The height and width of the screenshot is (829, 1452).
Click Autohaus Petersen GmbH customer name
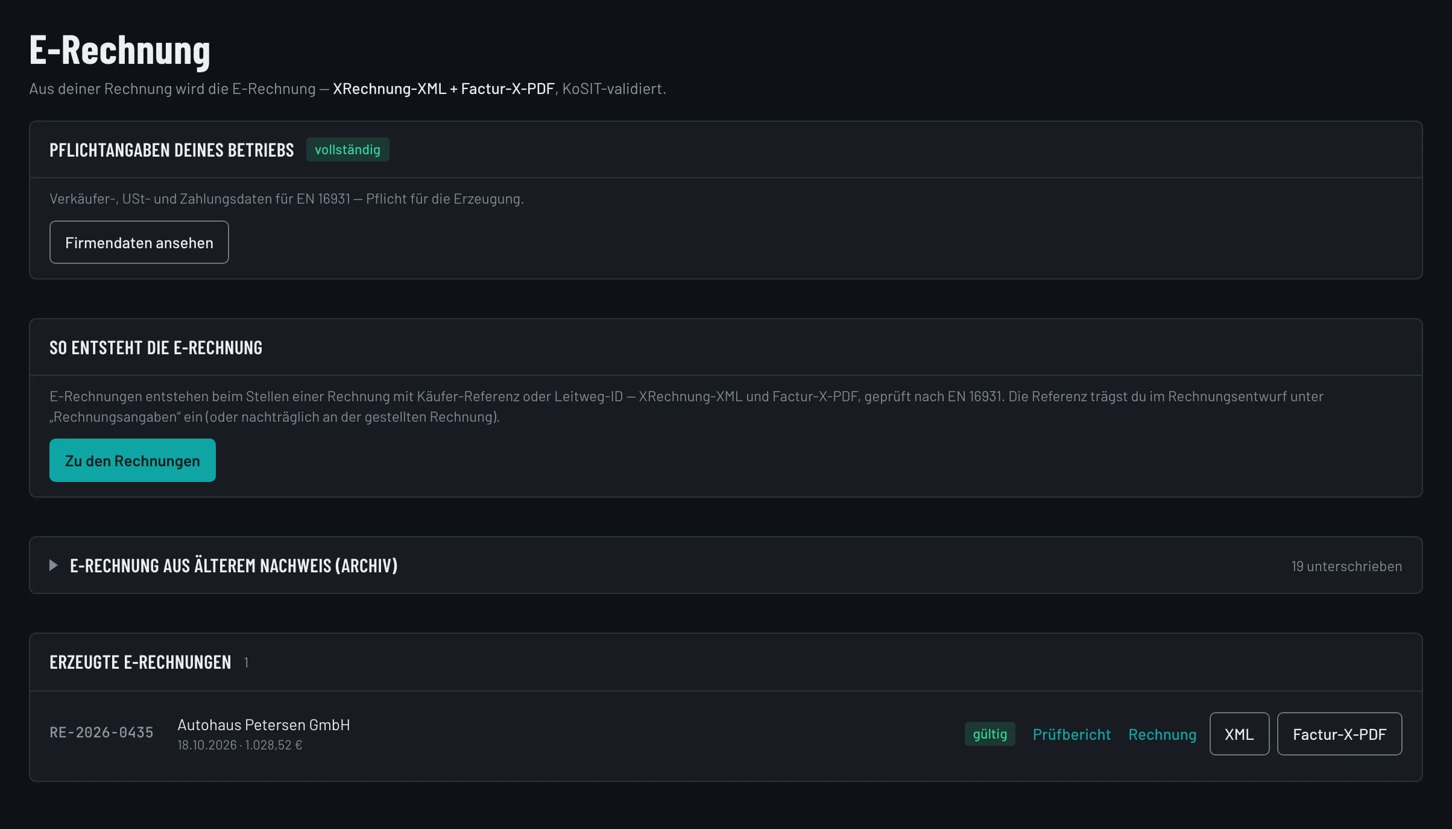pos(264,725)
